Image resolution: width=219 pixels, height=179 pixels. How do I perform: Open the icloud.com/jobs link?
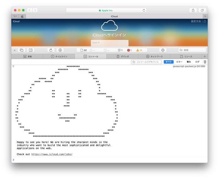coord(52,154)
